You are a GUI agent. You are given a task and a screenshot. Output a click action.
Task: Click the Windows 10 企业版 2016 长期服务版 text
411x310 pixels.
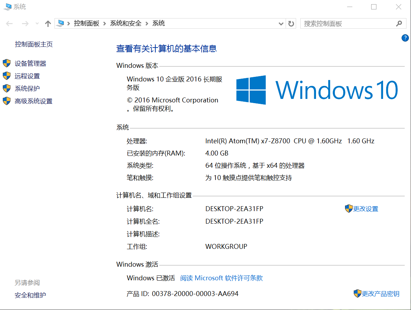click(x=174, y=83)
